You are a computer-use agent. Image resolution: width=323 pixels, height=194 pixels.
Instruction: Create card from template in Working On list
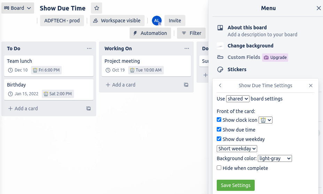[x=186, y=85]
